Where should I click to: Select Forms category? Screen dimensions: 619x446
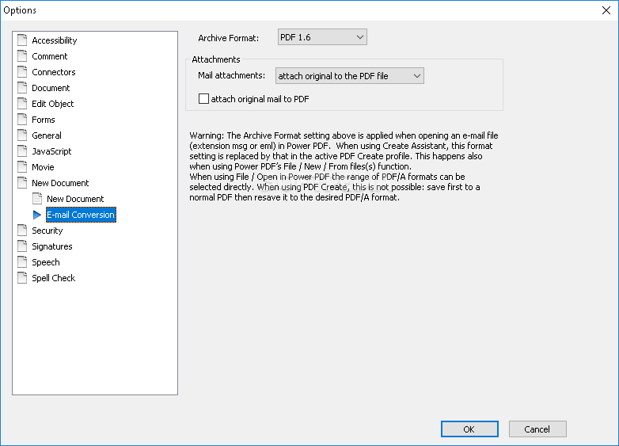pyautogui.click(x=44, y=120)
